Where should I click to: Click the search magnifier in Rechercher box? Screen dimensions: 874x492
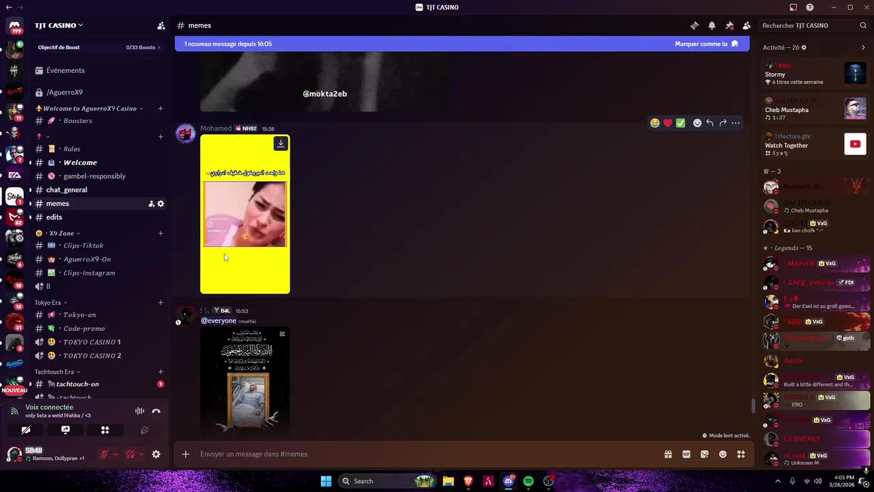pos(863,25)
